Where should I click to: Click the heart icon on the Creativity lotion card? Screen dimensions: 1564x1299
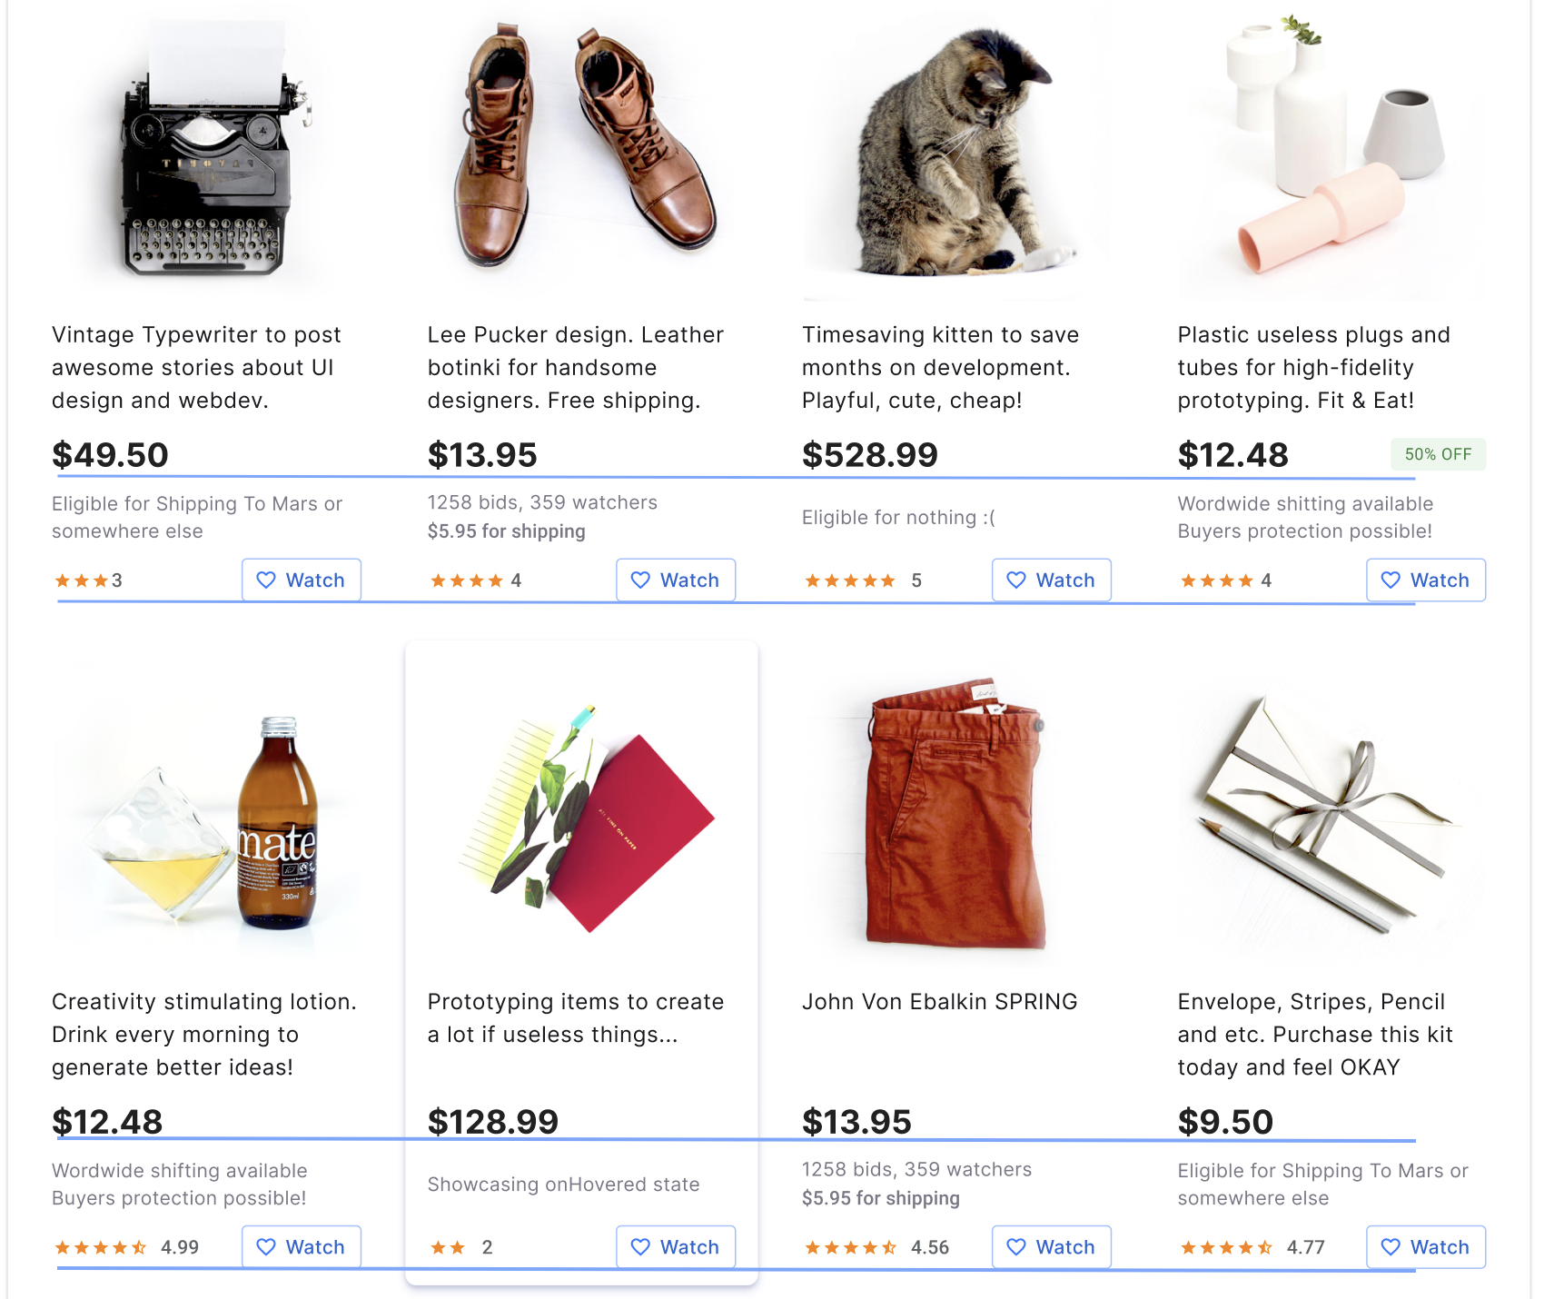pos(266,1247)
